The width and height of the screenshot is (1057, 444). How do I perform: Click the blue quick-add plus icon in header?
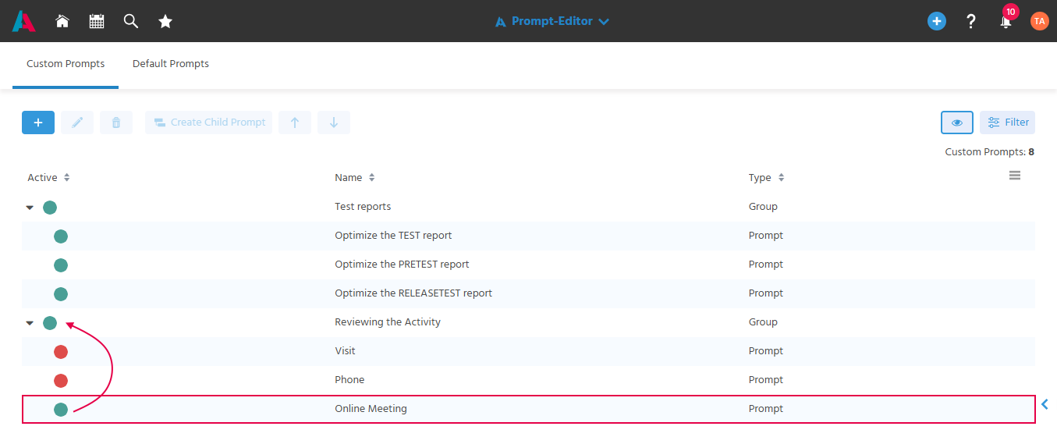(x=937, y=21)
